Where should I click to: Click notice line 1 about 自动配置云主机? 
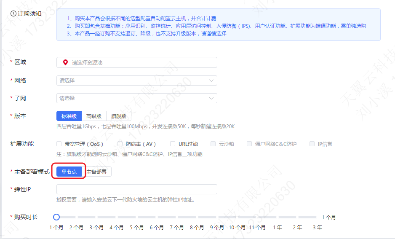(x=141, y=19)
